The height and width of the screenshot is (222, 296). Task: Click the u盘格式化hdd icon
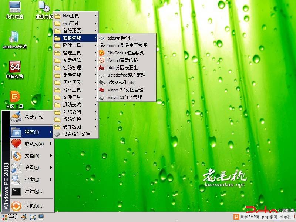[102, 83]
